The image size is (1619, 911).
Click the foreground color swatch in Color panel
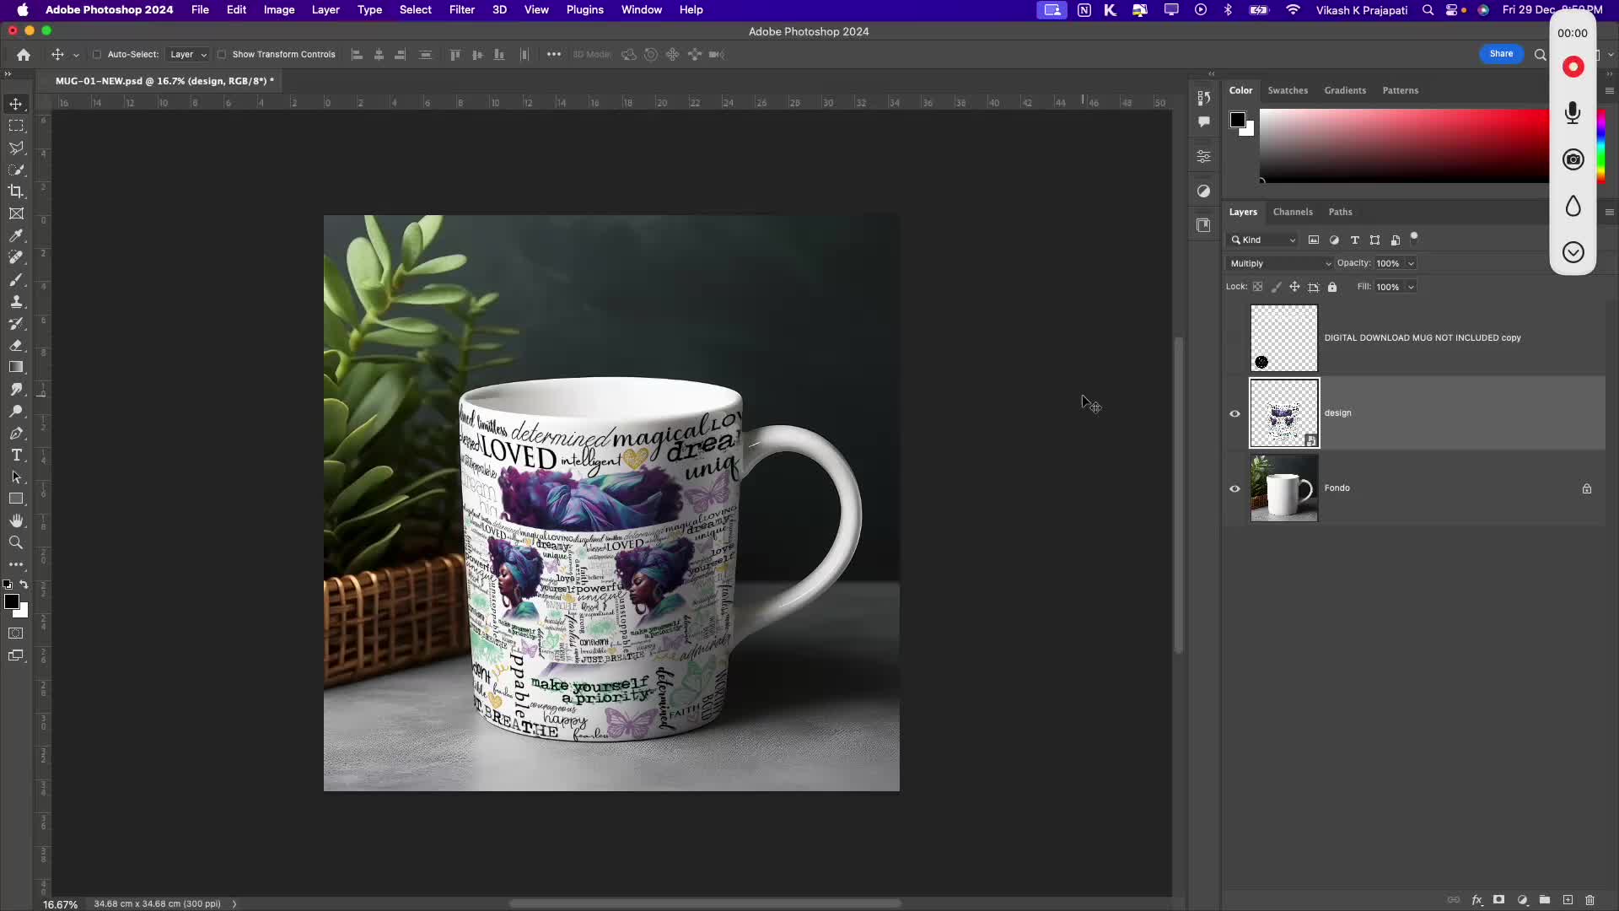[x=1237, y=120]
